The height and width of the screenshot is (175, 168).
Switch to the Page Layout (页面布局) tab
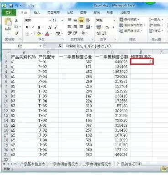point(53,12)
